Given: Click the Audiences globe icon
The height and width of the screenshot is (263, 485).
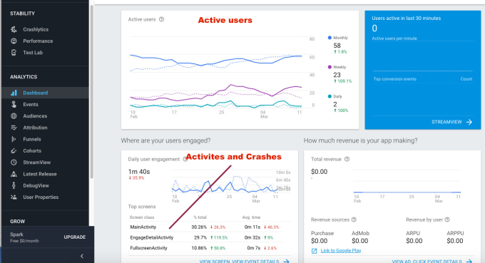Looking at the screenshot, I should pos(14,116).
